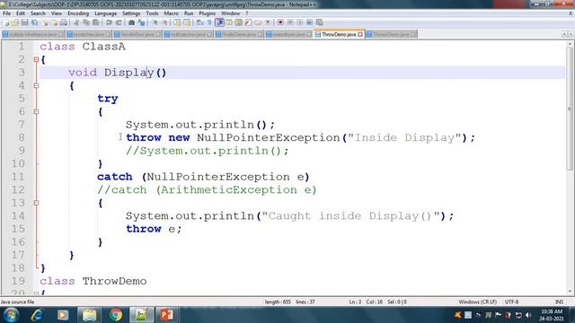This screenshot has width=575, height=323.
Task: Click the Stop Recording macro icon
Action: tap(290, 22)
